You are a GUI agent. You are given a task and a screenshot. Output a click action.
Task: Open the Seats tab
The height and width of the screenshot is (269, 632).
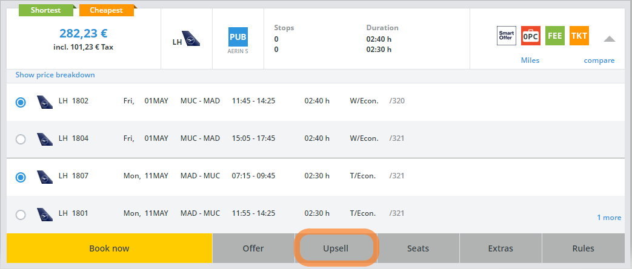(418, 248)
